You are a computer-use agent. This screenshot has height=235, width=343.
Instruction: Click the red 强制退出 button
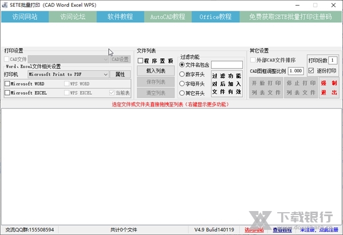pos(329,88)
